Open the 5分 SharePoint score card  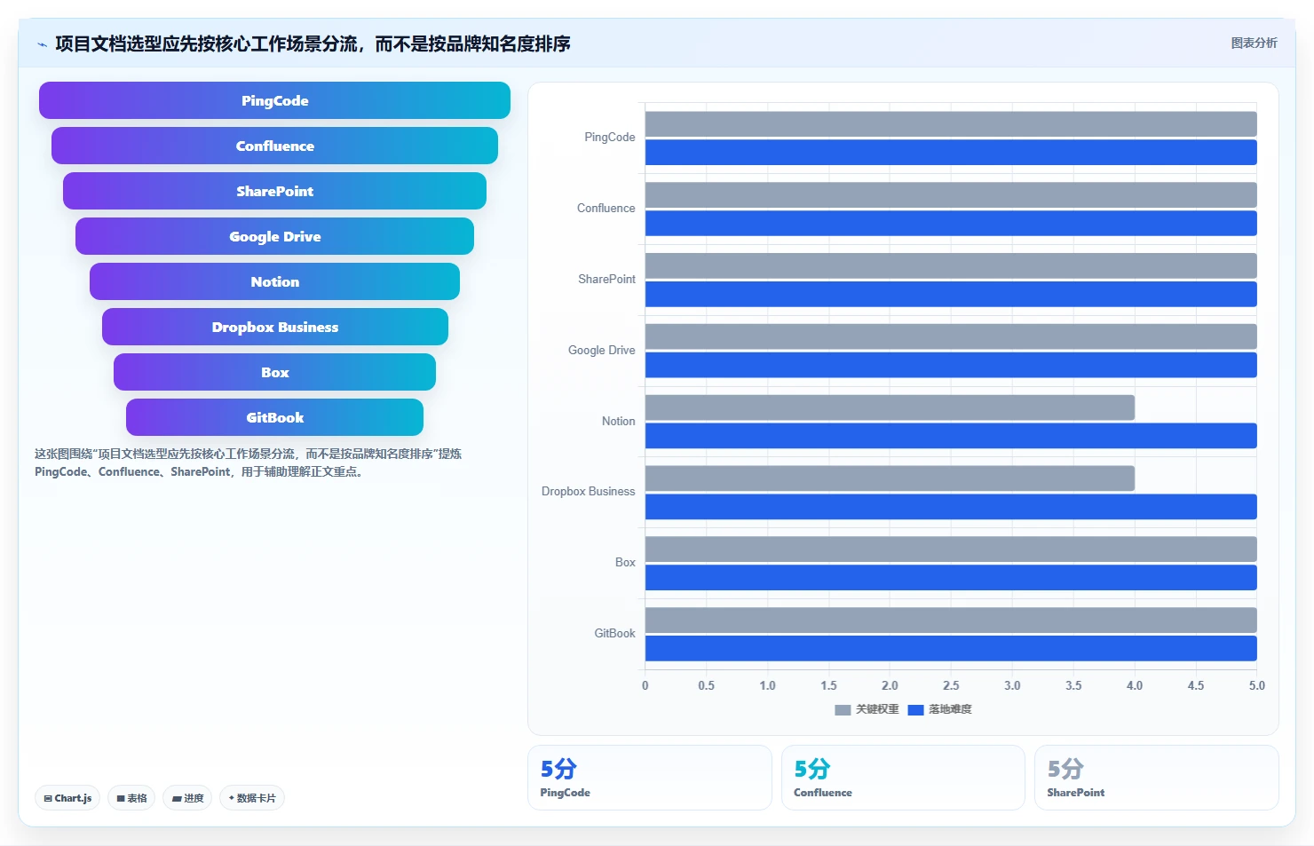coord(1156,778)
